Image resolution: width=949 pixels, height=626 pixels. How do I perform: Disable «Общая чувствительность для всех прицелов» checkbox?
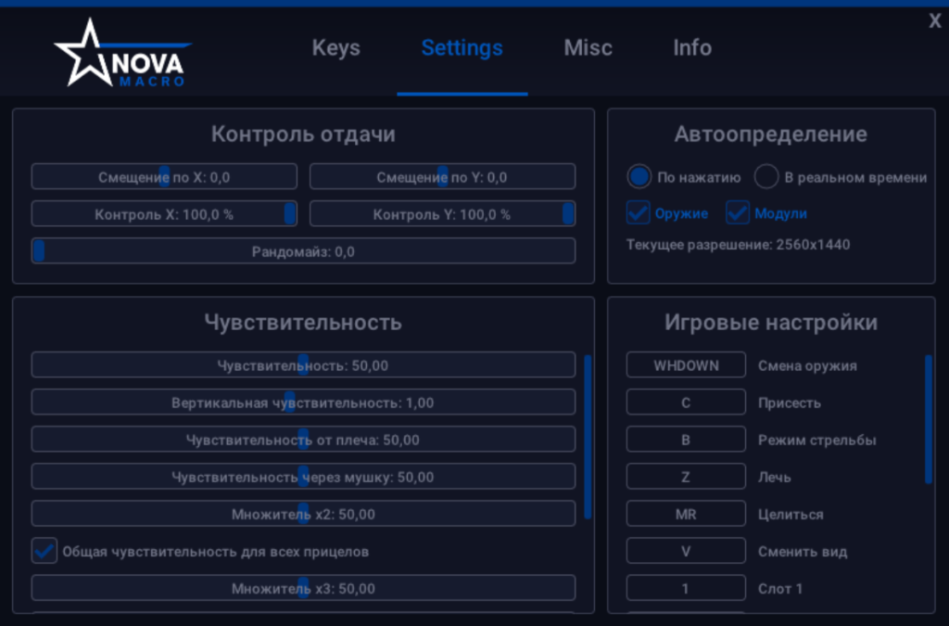(44, 551)
